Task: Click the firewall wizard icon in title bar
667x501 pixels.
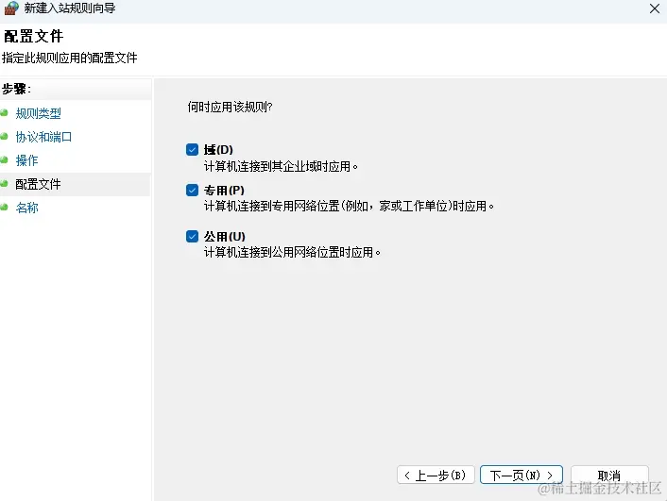Action: pyautogui.click(x=11, y=8)
